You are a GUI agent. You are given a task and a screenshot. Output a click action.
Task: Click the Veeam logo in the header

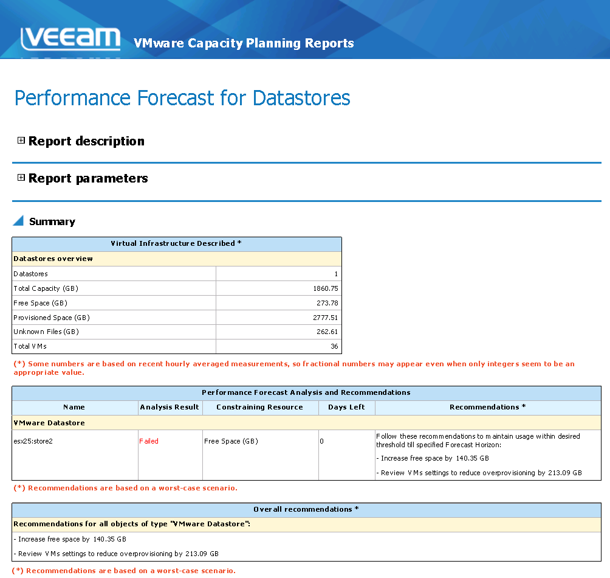coord(70,39)
